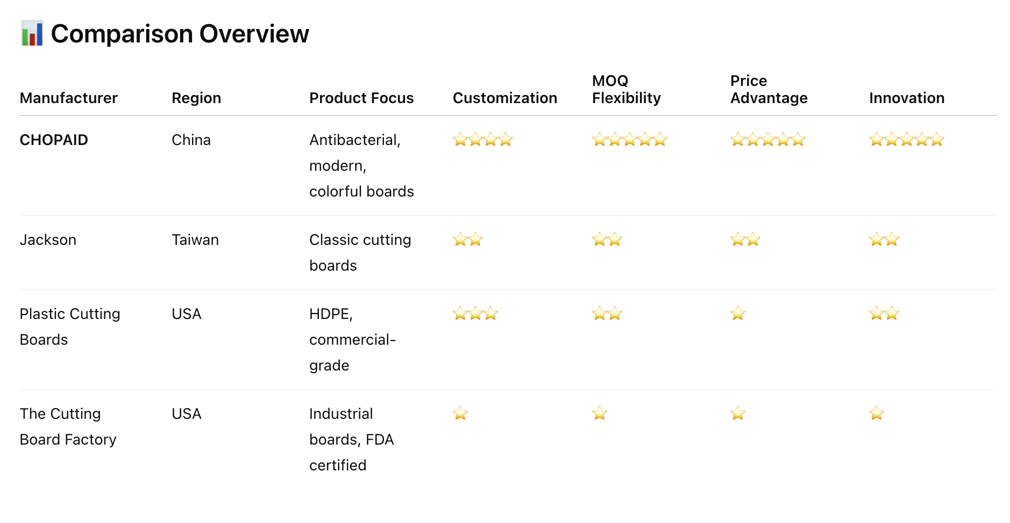Click Plastic Cutting Boards' three-star Customization rating

coord(475,314)
